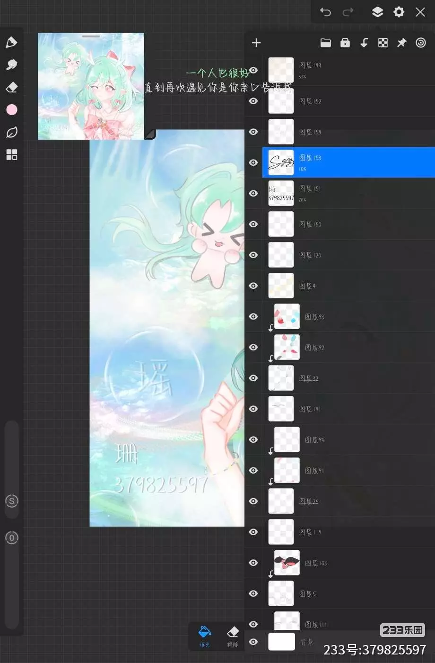This screenshot has width=435, height=663.
Task: Click the 图层92 thumbnail
Action: tap(287, 347)
